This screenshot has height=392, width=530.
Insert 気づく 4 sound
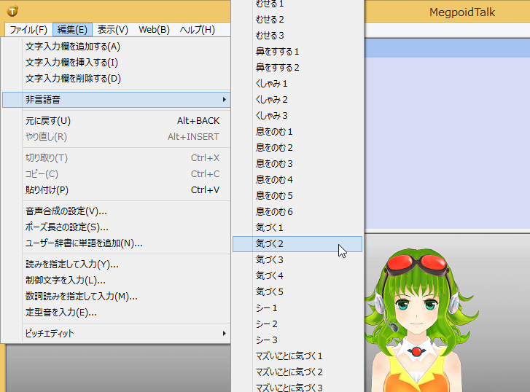[x=297, y=275]
